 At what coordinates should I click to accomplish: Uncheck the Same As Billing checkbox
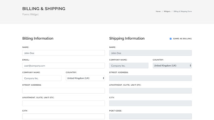click(171, 39)
